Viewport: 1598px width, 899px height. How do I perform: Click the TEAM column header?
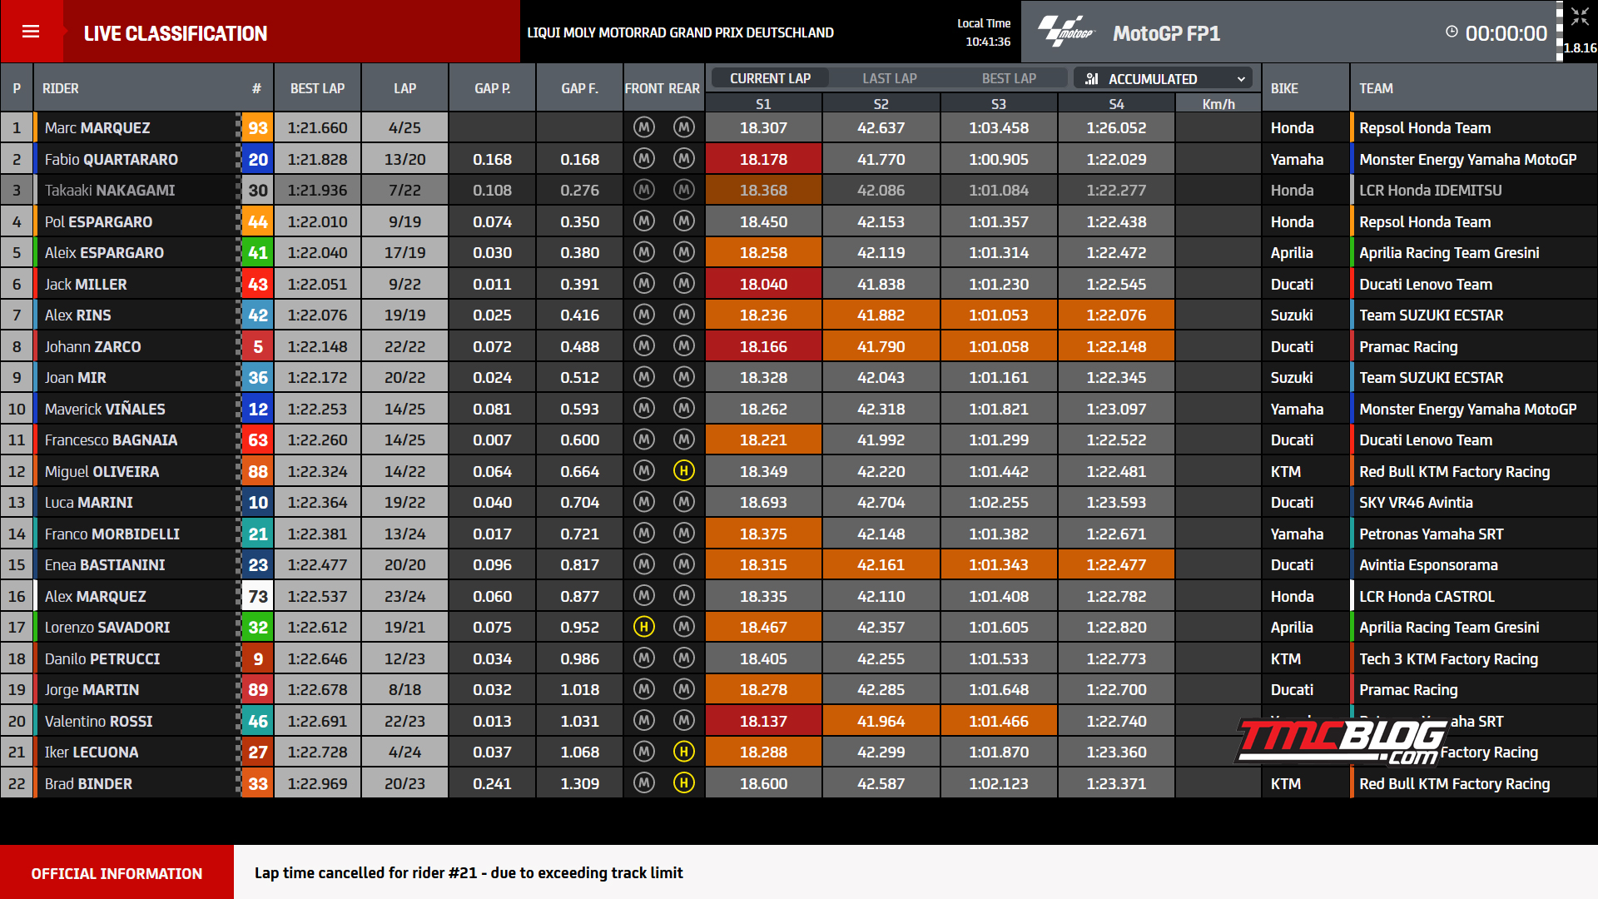coord(1376,88)
